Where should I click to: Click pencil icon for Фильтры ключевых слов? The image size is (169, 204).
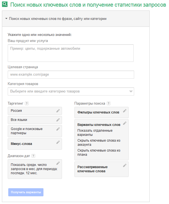tap(125, 111)
